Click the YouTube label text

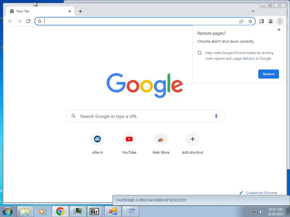pos(129,152)
